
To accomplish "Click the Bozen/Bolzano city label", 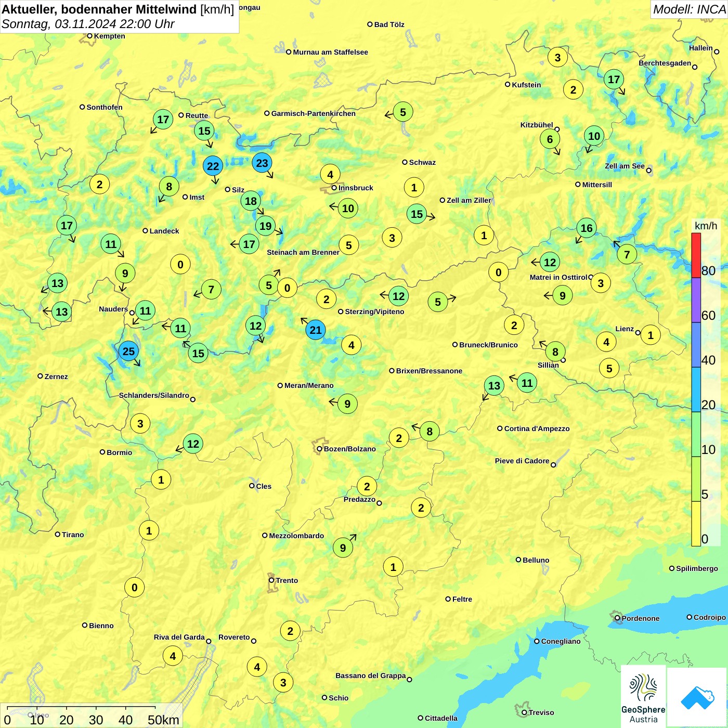I will [349, 449].
